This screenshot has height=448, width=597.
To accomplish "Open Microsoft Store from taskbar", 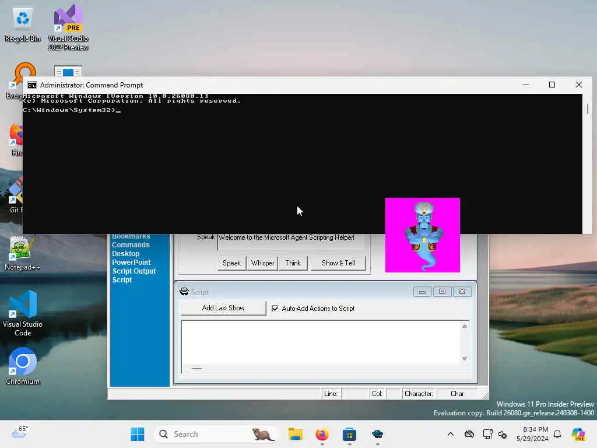I will (349, 434).
